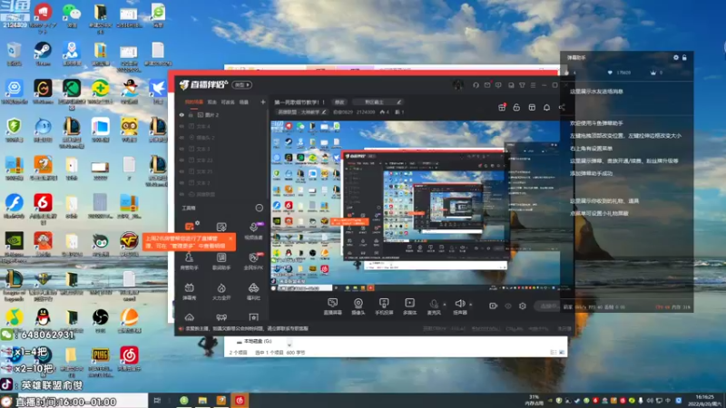Toggle lock icon in 弹幕助手 panel
The image size is (726, 408).
tap(684, 57)
